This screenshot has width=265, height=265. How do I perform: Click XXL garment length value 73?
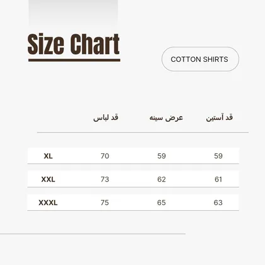[x=105, y=179]
